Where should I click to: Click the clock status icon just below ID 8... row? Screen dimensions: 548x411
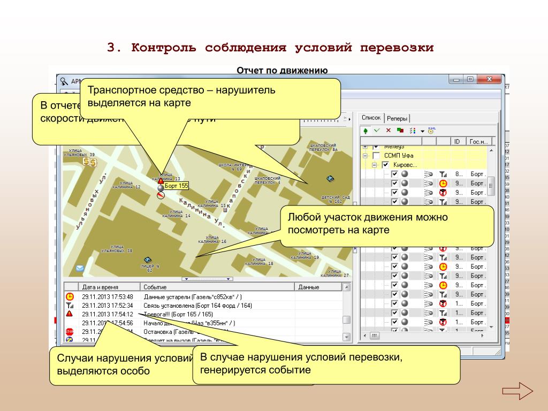(x=443, y=183)
